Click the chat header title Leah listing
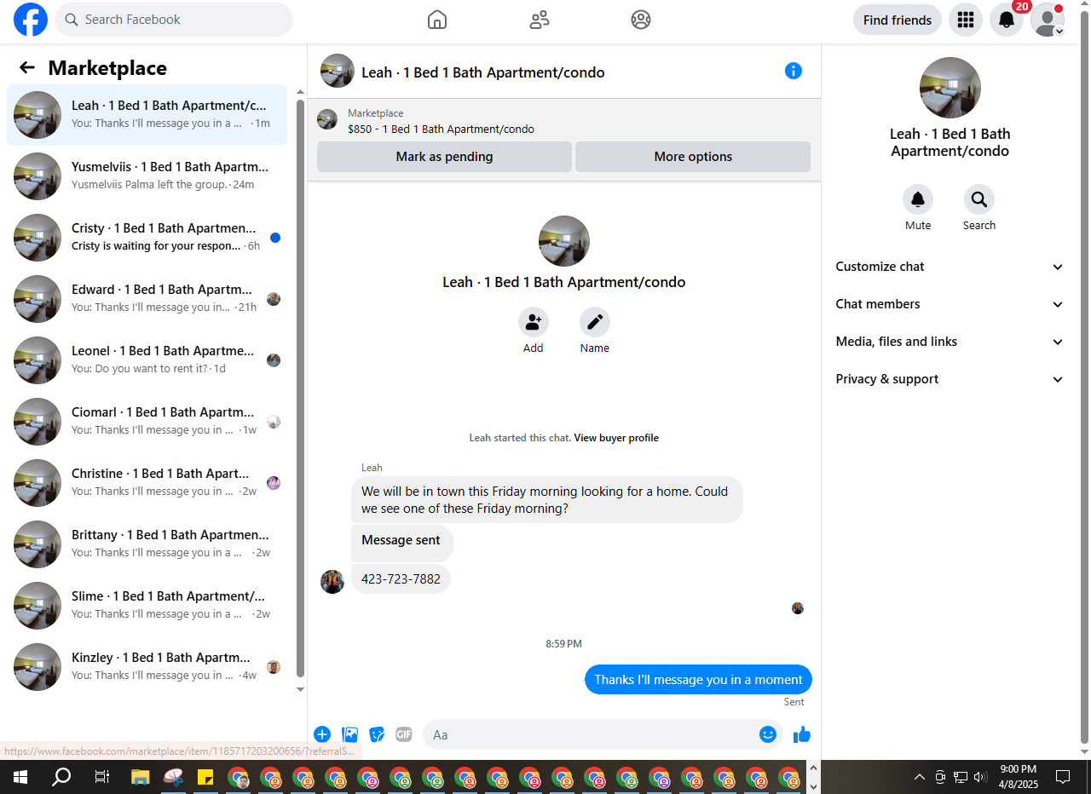The image size is (1091, 794). coord(483,72)
